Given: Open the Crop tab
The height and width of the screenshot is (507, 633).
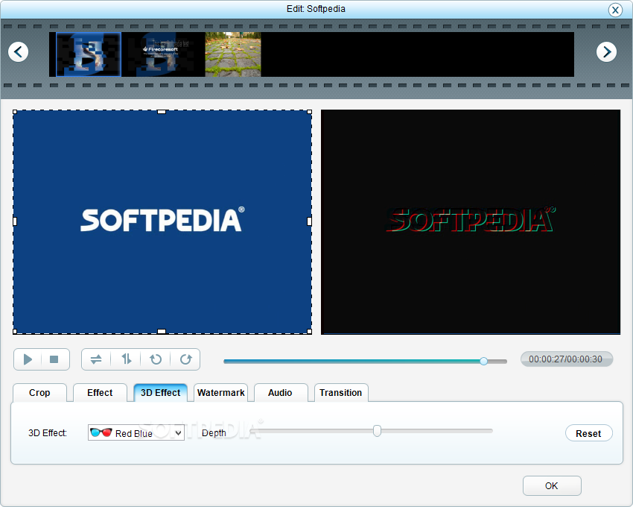Looking at the screenshot, I should pos(39,393).
